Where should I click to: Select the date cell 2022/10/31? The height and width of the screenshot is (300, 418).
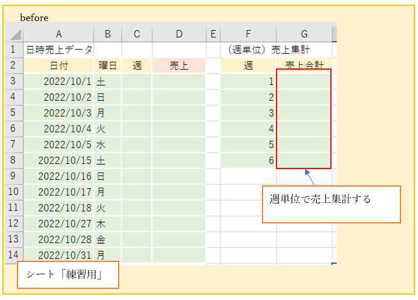(x=58, y=255)
